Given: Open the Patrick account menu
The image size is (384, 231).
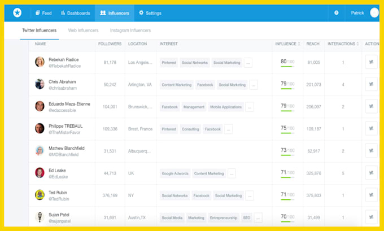Looking at the screenshot, I should [357, 13].
